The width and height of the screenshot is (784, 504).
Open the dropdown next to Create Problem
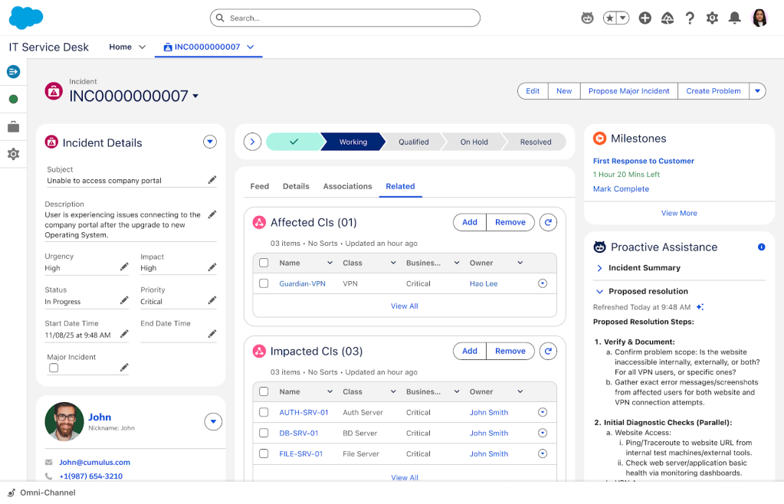coord(757,91)
